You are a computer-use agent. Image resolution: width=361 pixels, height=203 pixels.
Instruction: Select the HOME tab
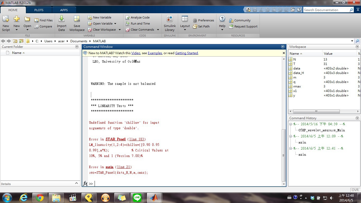(13, 10)
